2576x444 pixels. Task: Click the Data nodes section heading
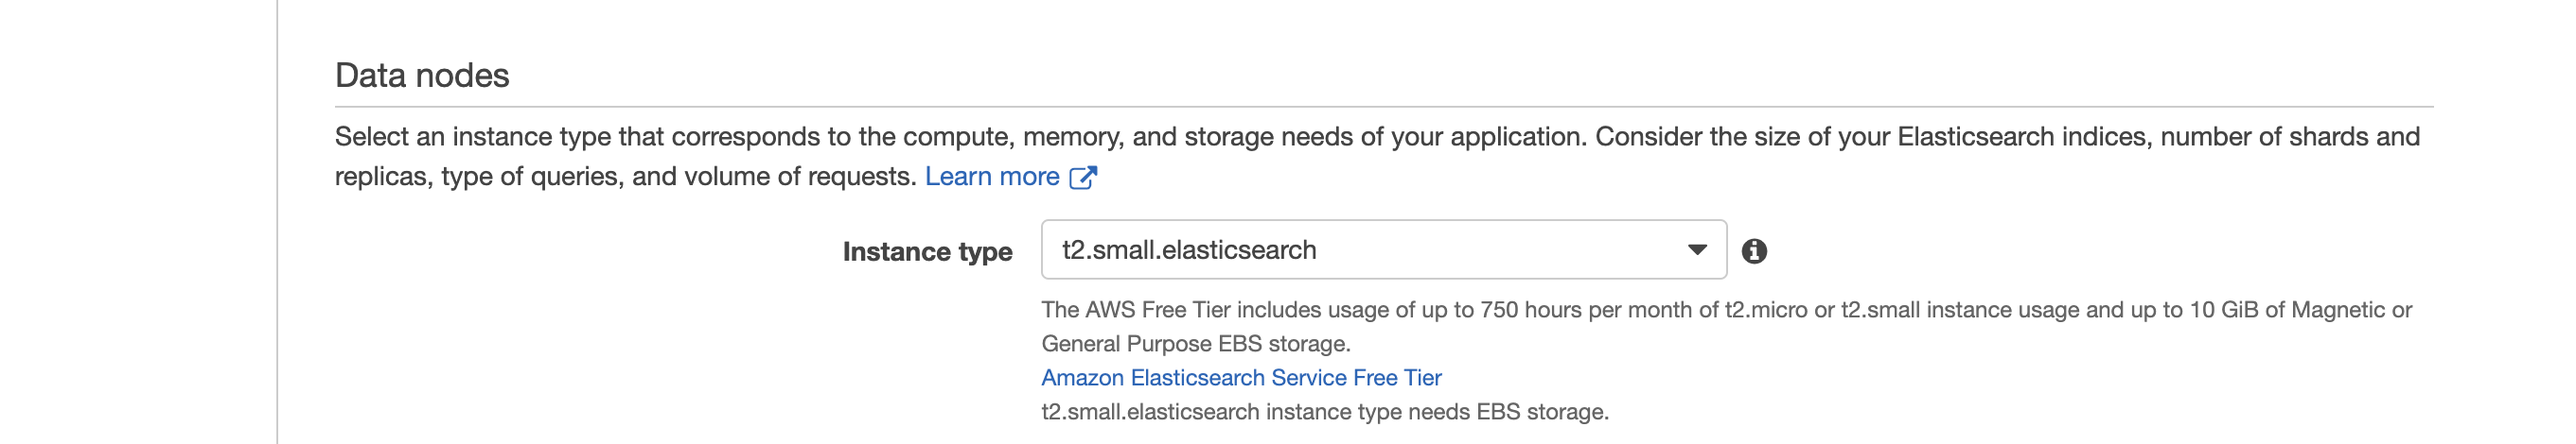tap(422, 76)
